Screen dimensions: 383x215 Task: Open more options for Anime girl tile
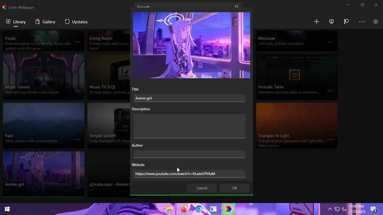pyautogui.click(x=77, y=188)
